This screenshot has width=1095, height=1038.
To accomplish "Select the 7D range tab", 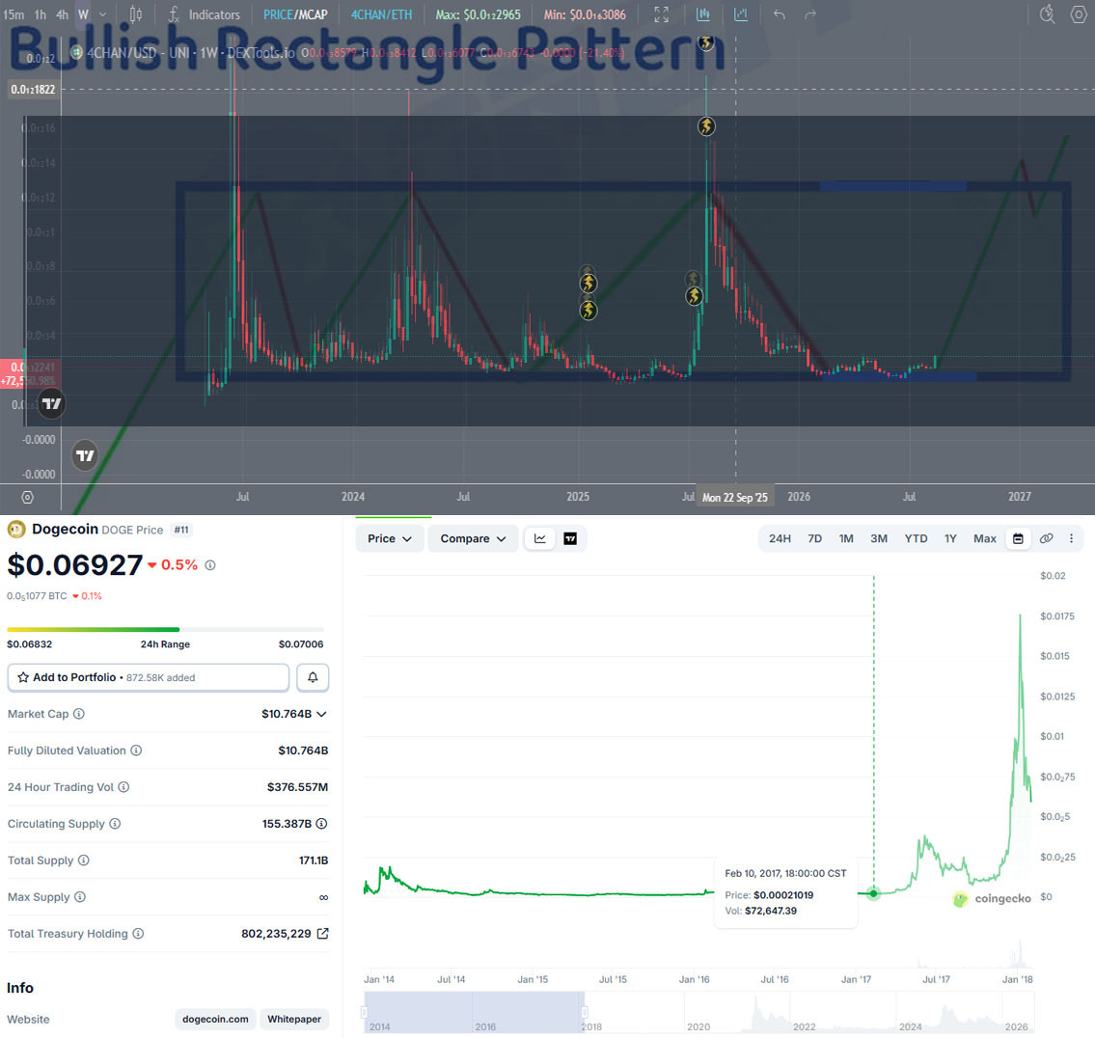I will (814, 538).
